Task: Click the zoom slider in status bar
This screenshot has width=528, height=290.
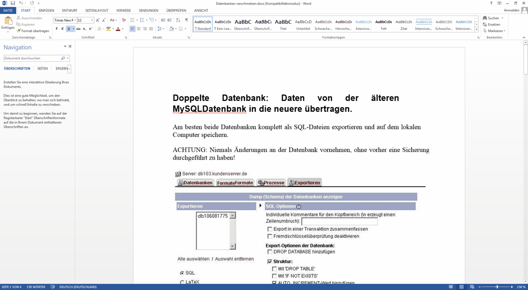Action: pos(497,287)
